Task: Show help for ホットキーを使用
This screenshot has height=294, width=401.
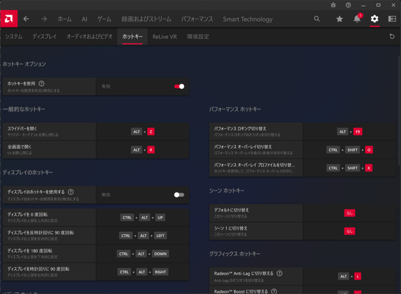Action: pos(41,84)
